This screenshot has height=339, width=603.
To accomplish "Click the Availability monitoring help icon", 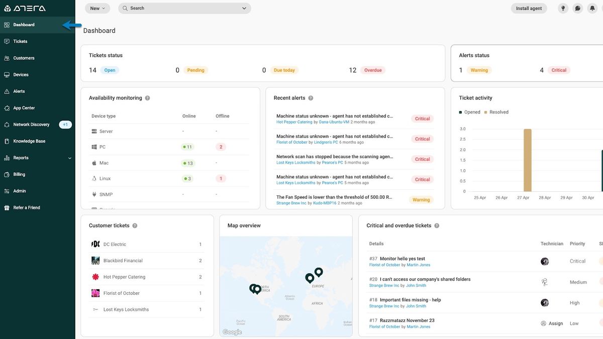I will 147,98.
